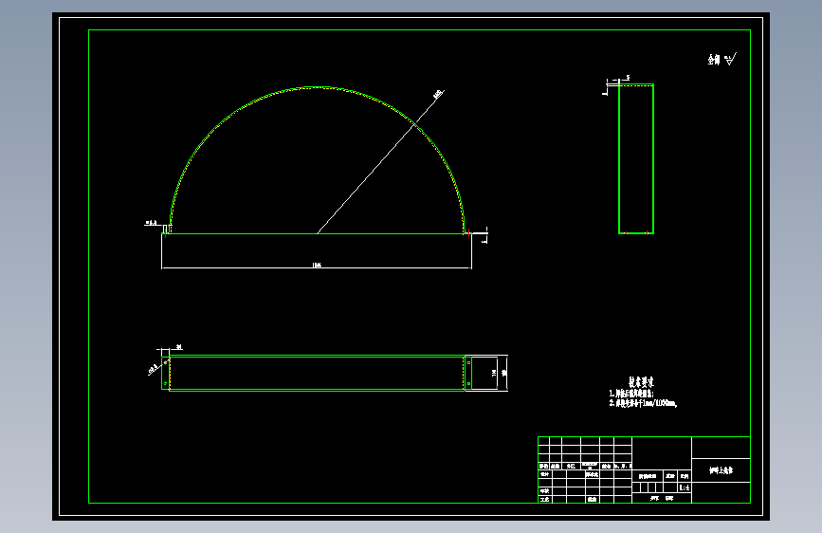Viewport: 822px width, 533px height.
Task: Select the technical requirements heading above the title block
Action: pyautogui.click(x=641, y=382)
